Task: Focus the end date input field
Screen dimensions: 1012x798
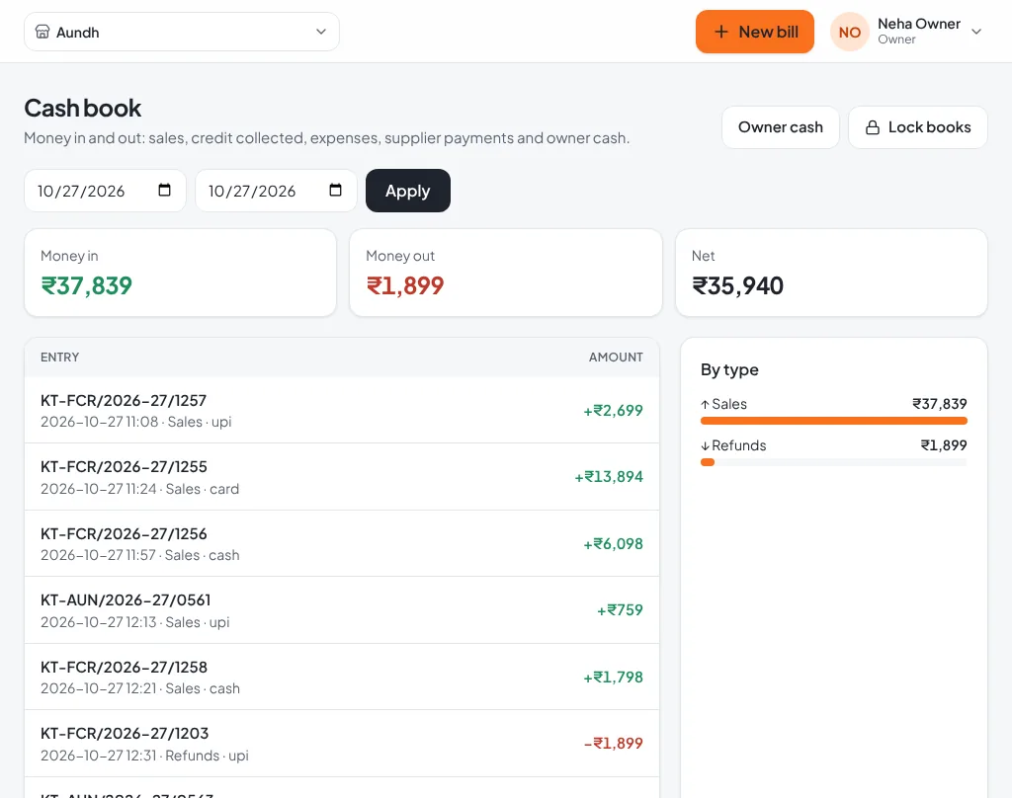Action: point(277,191)
